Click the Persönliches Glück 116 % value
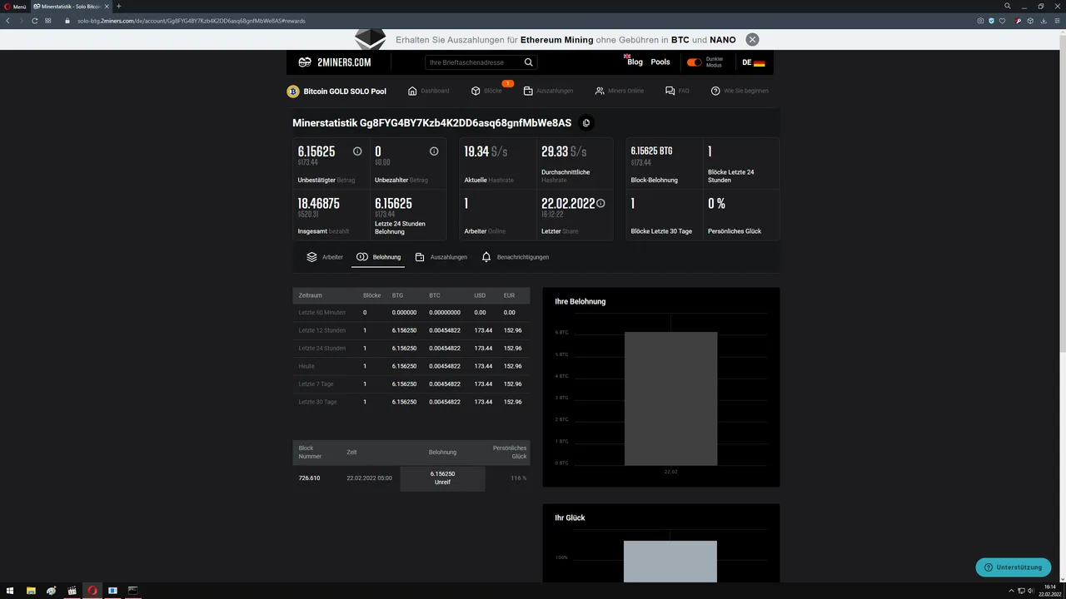 [x=518, y=478]
